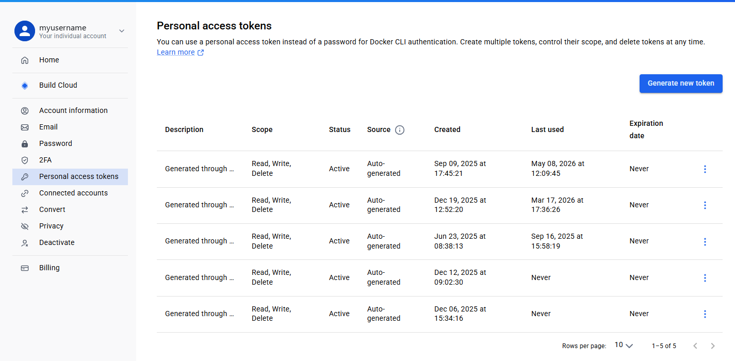Go to previous page of tokens
Screen dimensions: 735x361
(x=695, y=346)
